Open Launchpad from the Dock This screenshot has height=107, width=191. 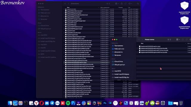click(x=21, y=103)
